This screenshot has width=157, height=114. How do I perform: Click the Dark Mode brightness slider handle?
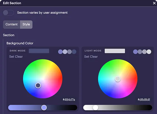click(44, 108)
